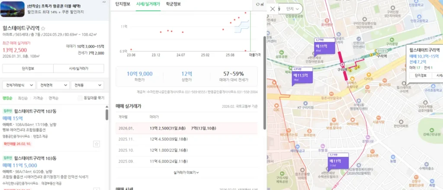Viewport: 443px width, 190px height.
Task: Click the CDC cafe icon on map
Action: [276, 106]
